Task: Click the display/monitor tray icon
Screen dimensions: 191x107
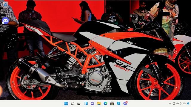Action: pos(174,103)
